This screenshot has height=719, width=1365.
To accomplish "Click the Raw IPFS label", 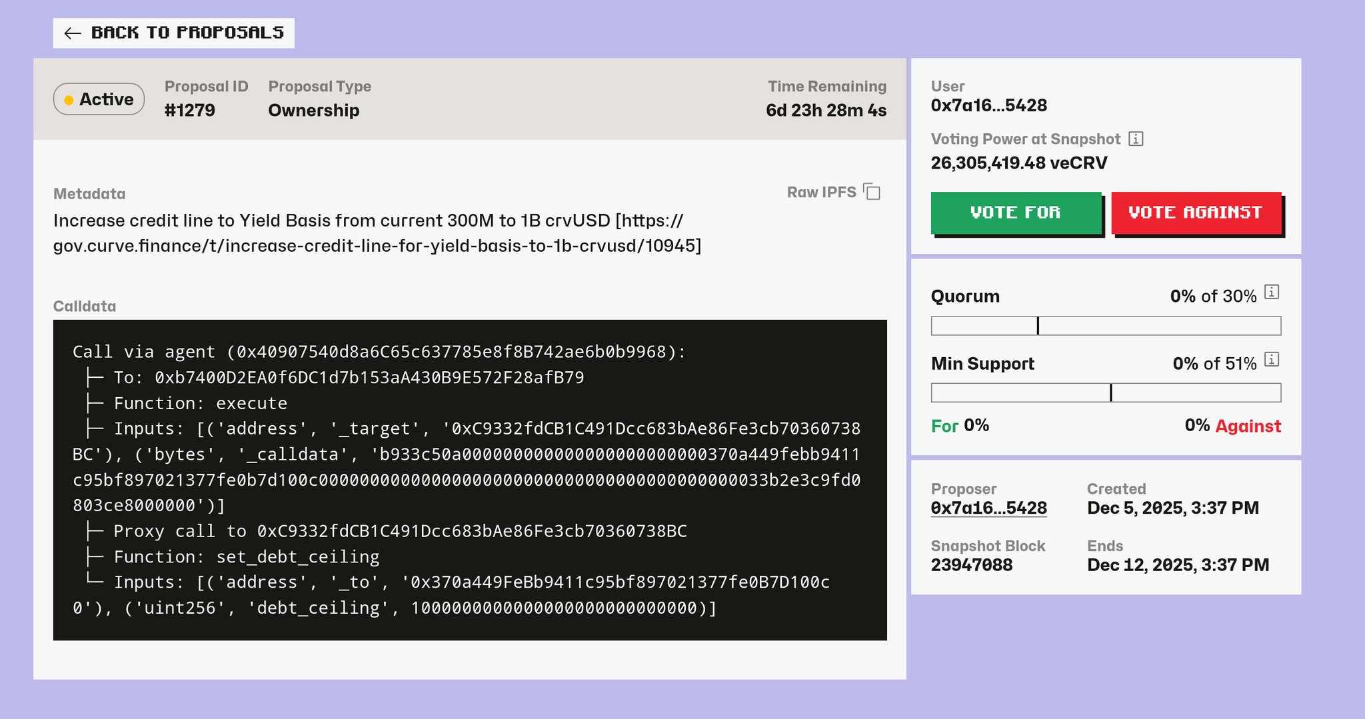I will pos(821,192).
